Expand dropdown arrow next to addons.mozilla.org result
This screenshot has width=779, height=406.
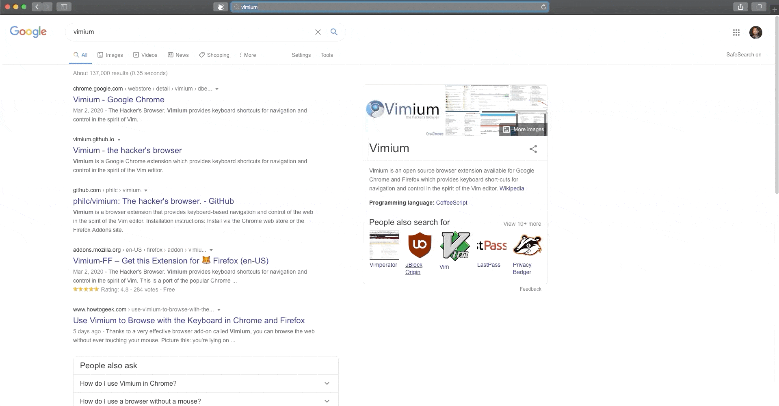(x=211, y=250)
